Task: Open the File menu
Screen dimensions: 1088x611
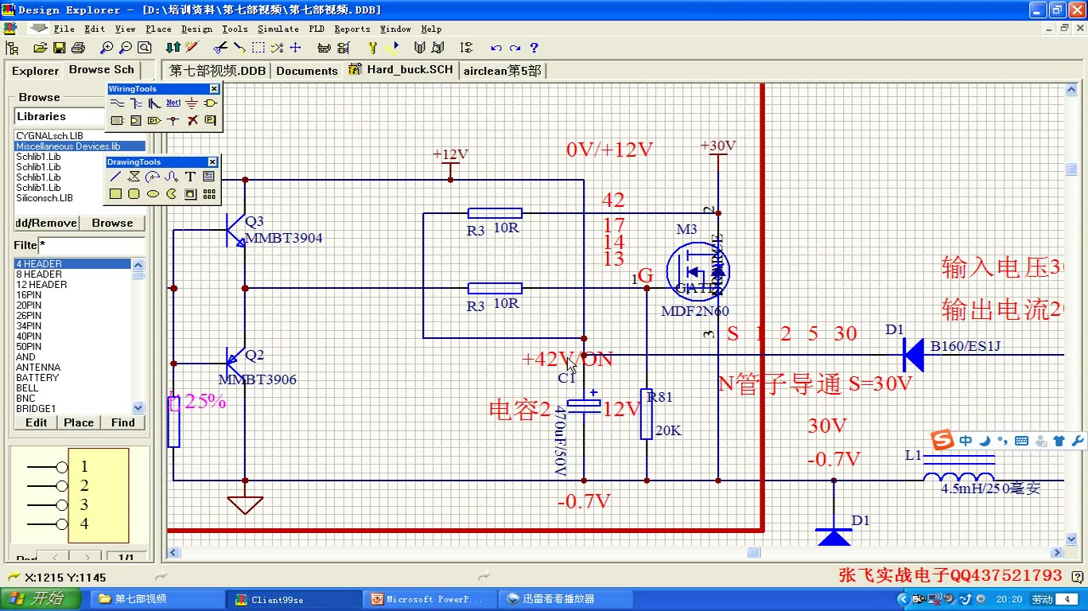Action: pyautogui.click(x=64, y=29)
